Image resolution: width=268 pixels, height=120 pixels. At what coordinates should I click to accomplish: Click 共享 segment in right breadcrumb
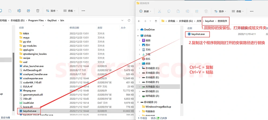tap(199, 21)
